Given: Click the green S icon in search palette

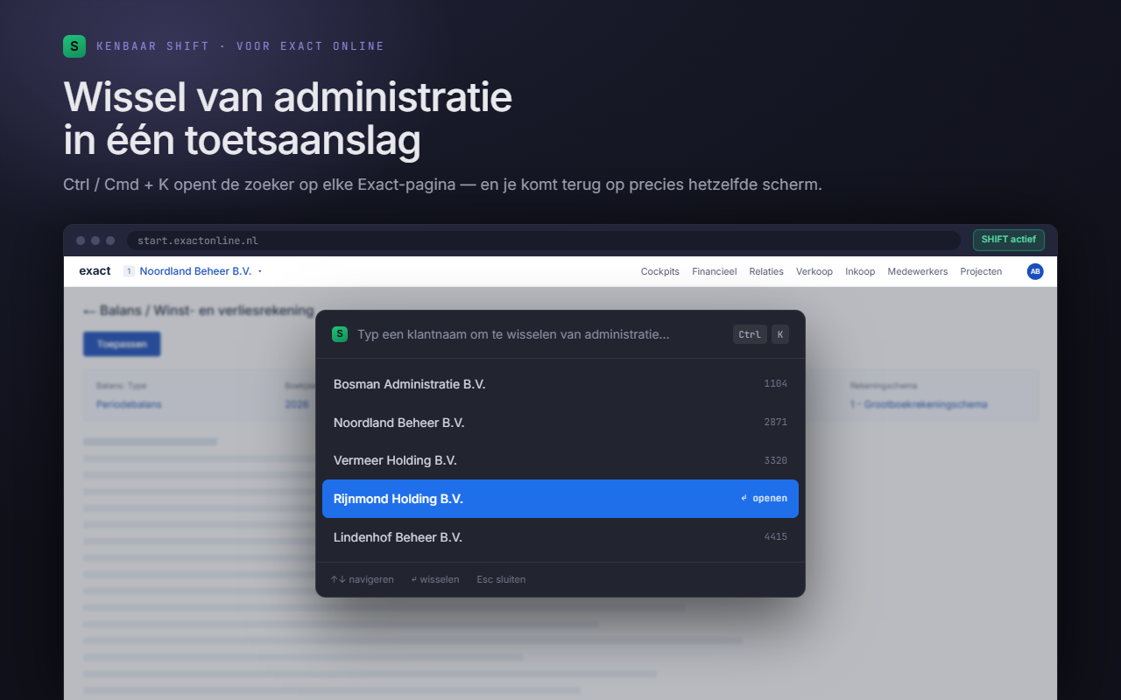Looking at the screenshot, I should pyautogui.click(x=340, y=334).
